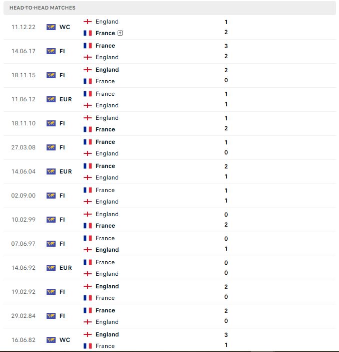Click the competition icon for 14.06.92 EUR
The height and width of the screenshot is (352, 339).
coord(51,268)
